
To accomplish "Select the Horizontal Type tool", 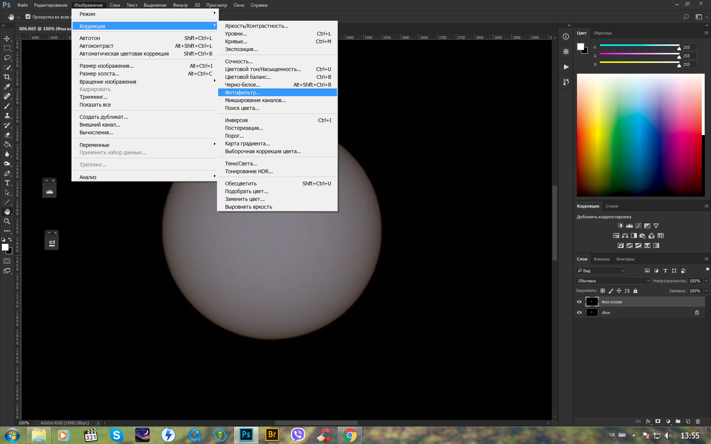I will coord(7,183).
